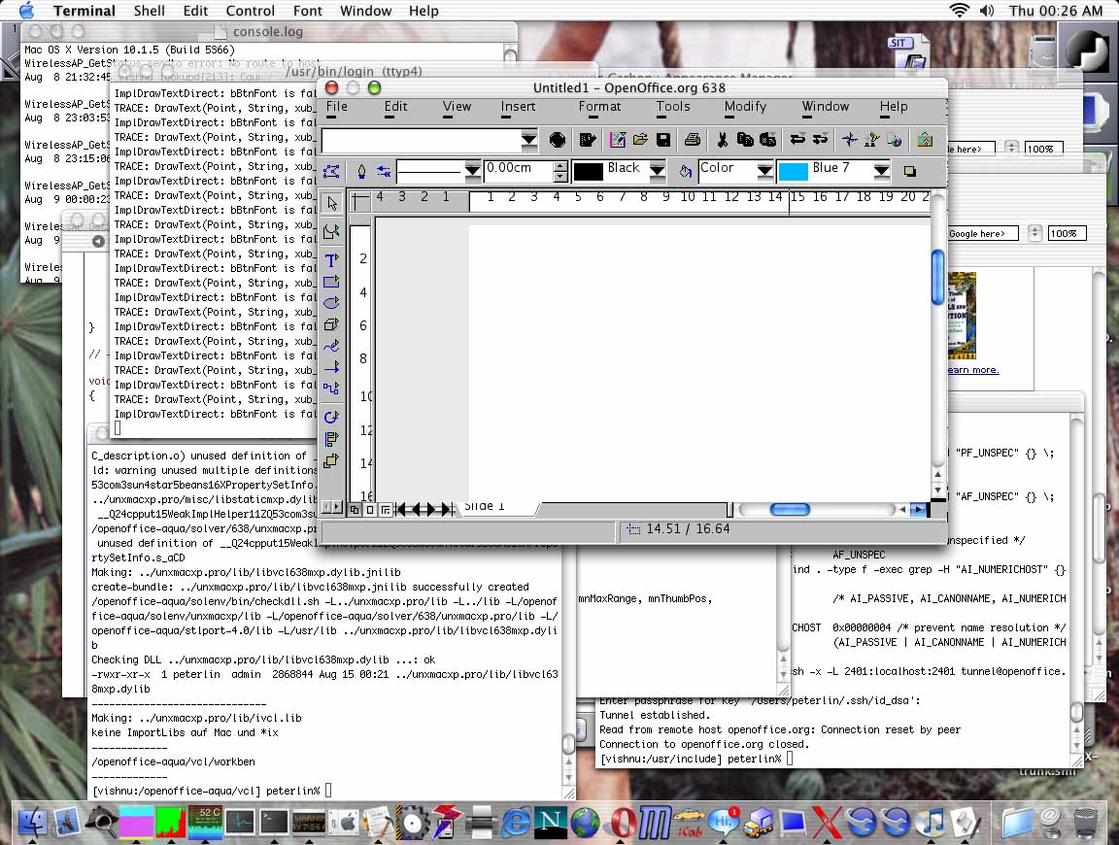This screenshot has height=845, width=1119.
Task: Click the New document icon
Action: click(x=618, y=140)
